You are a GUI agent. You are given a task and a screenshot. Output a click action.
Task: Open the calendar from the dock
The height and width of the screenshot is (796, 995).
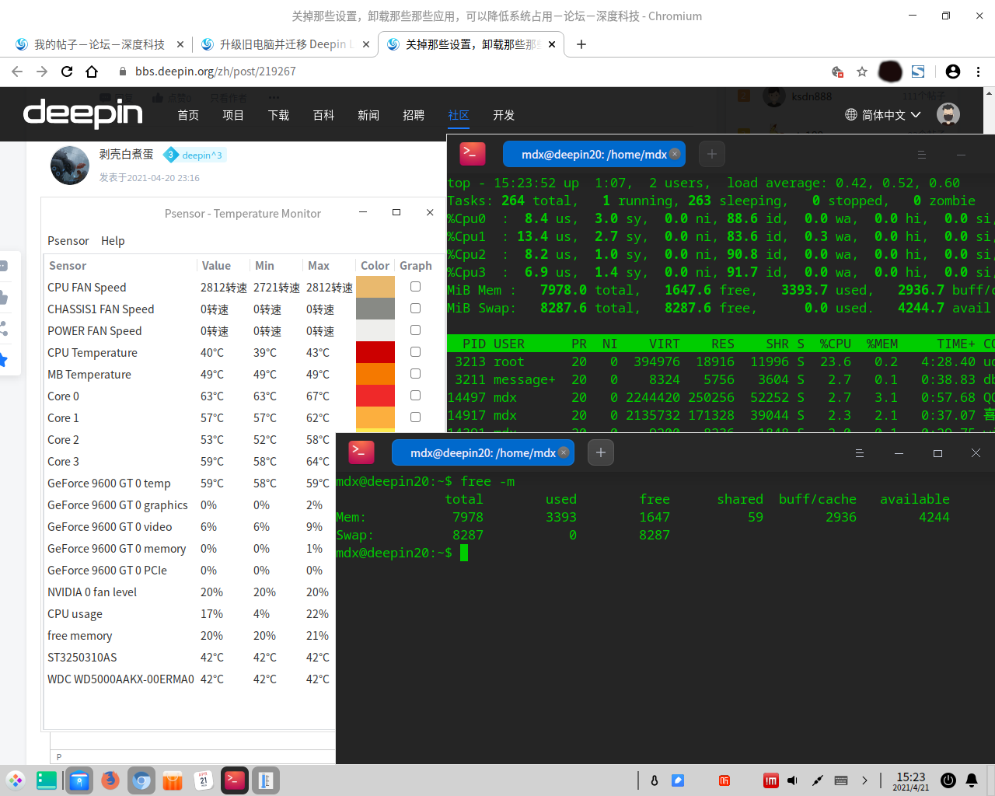tap(204, 780)
